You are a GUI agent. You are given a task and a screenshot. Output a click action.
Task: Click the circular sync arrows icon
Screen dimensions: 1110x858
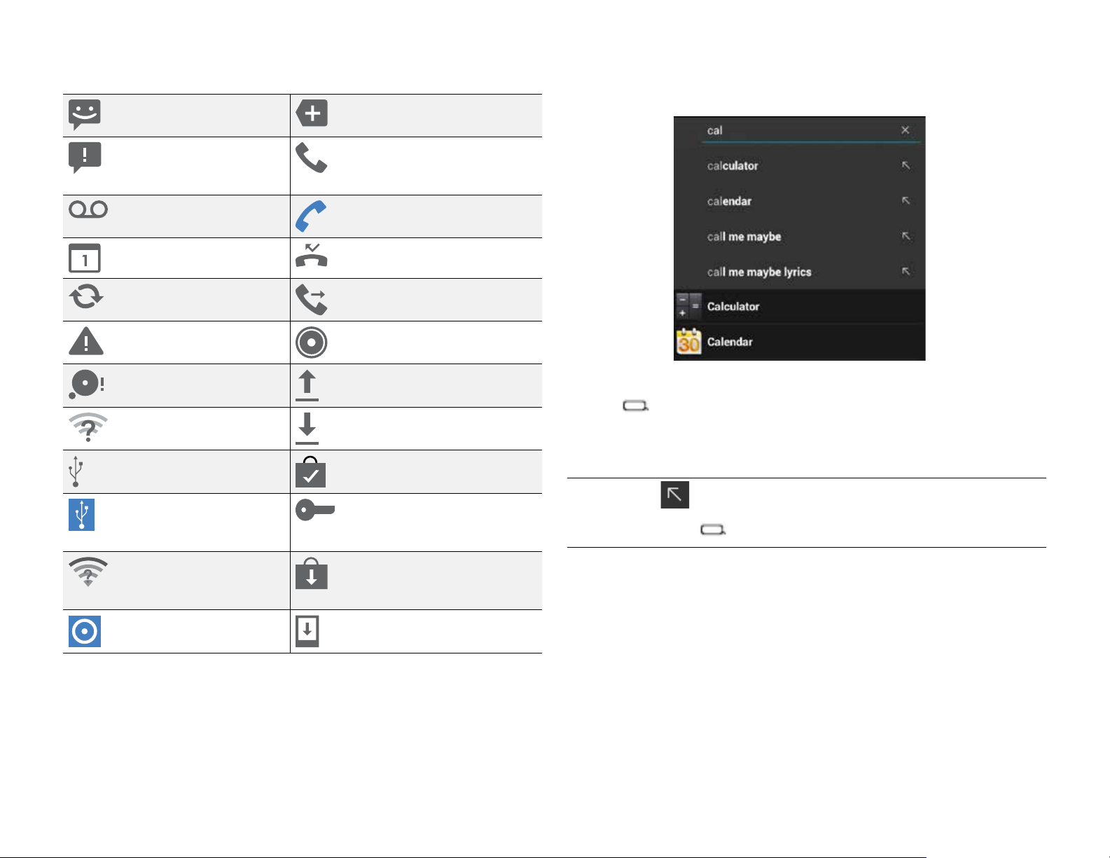click(x=86, y=297)
